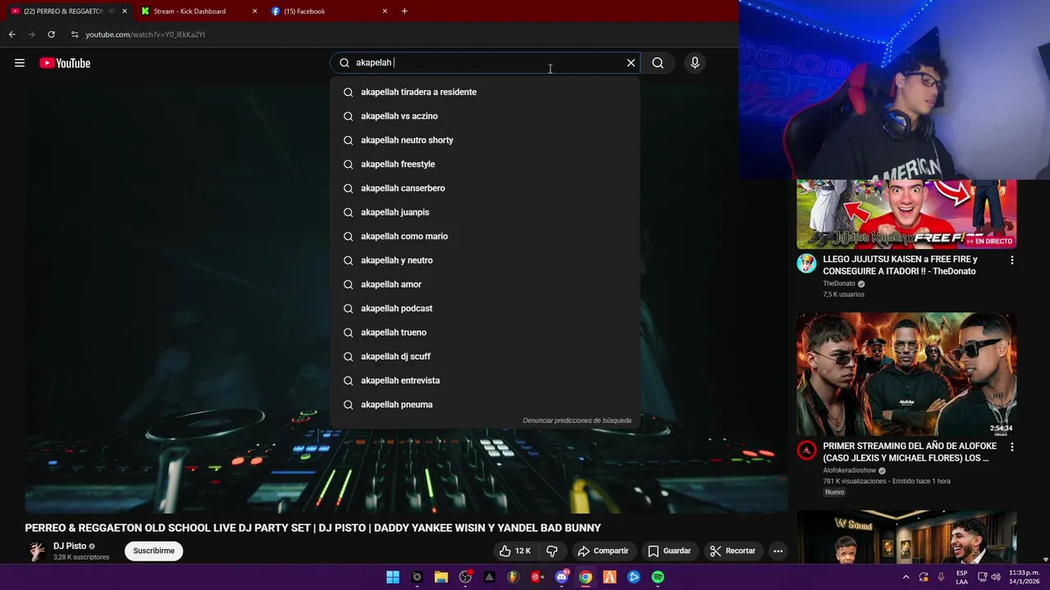Close the Facebook tab
Screen dimensions: 1050x590
point(385,11)
